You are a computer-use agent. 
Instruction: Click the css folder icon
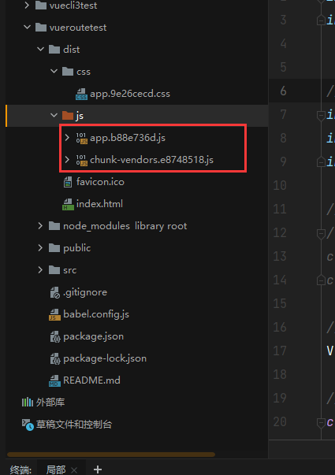68,72
